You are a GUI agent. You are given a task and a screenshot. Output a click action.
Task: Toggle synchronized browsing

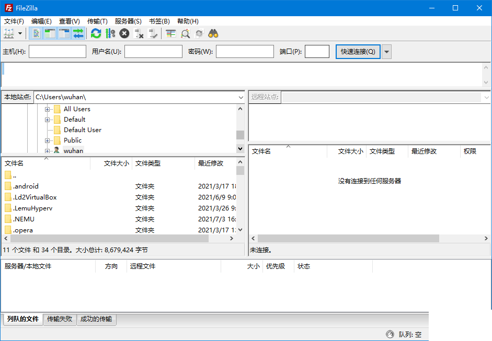pos(198,33)
